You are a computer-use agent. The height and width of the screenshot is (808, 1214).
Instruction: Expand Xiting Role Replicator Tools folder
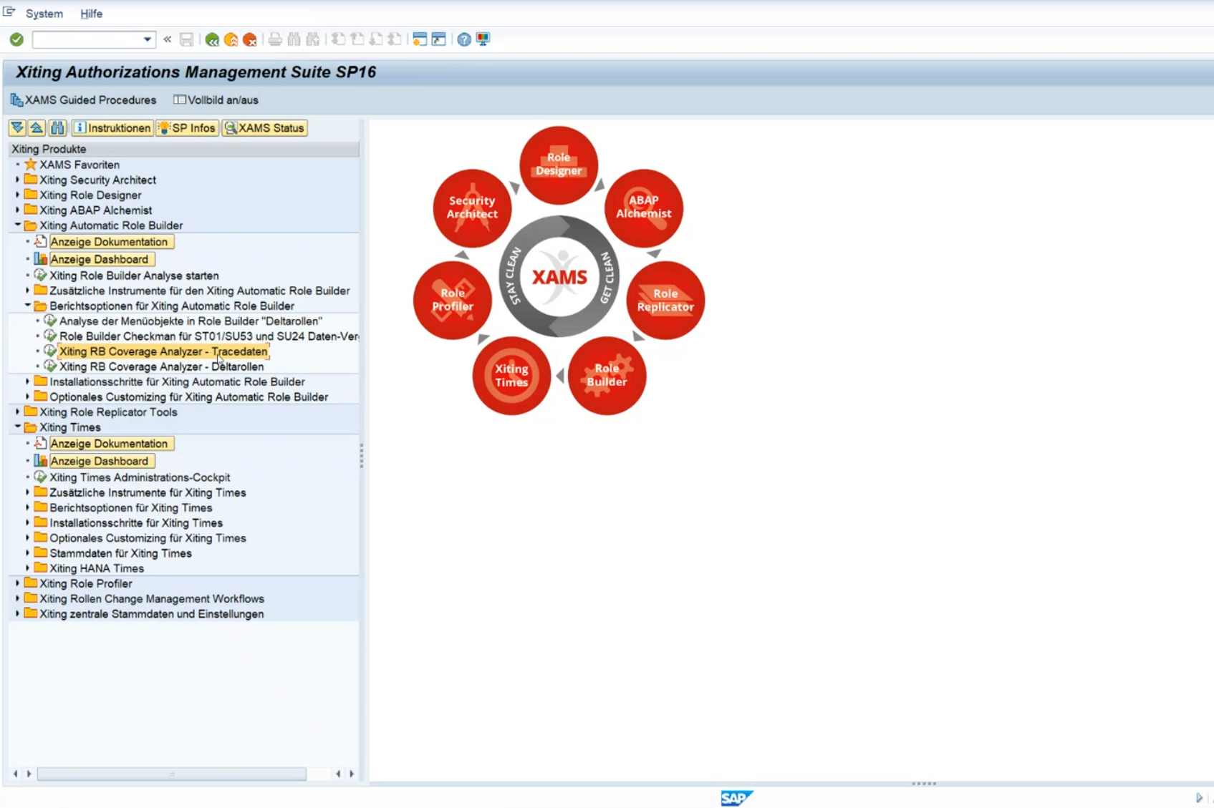18,412
